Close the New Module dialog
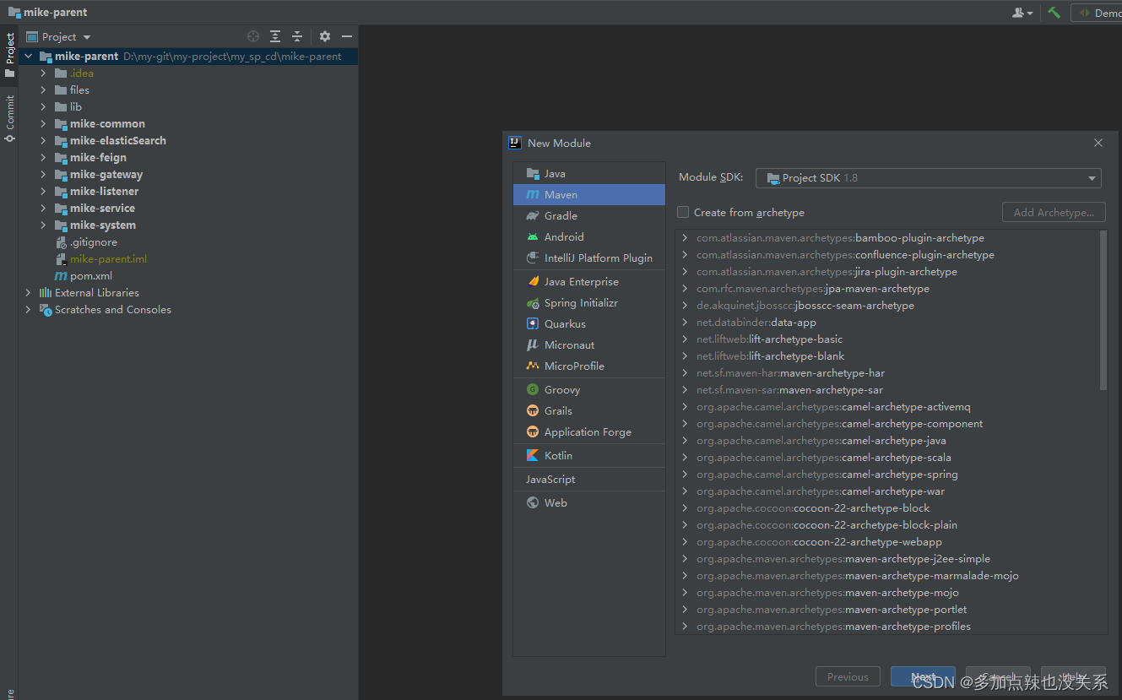Image resolution: width=1122 pixels, height=700 pixels. coord(1098,143)
